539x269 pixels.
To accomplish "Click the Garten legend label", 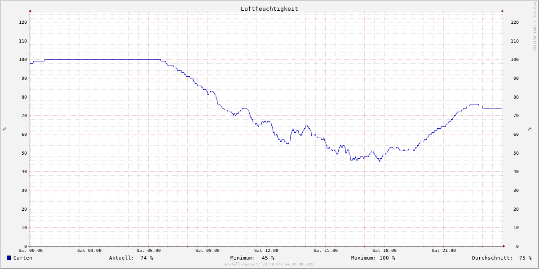I will pyautogui.click(x=22, y=258).
